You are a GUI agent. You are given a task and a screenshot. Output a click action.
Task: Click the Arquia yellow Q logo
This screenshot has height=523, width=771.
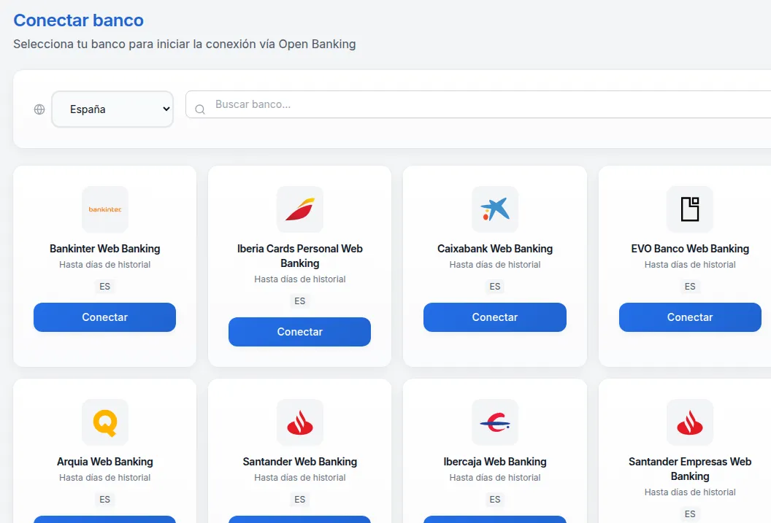tap(104, 422)
